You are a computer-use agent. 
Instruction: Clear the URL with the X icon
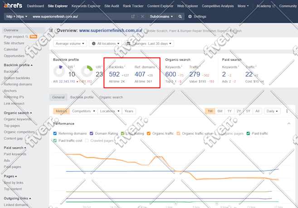pyautogui.click(x=142, y=16)
